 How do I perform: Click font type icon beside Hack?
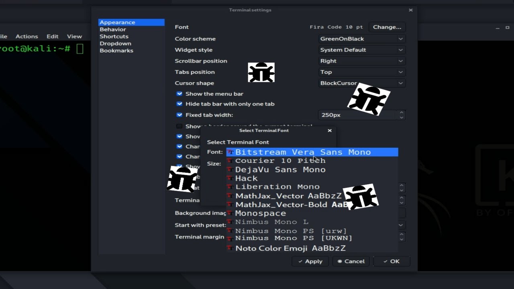pos(230,178)
